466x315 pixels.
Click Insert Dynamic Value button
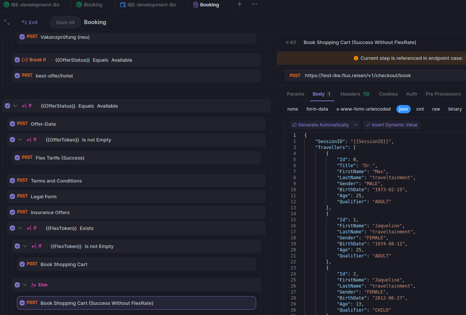tap(392, 125)
